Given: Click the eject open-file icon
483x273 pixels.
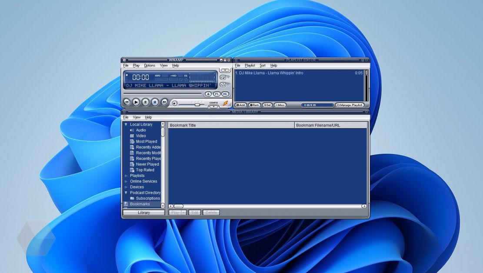Looking at the screenshot, I should tap(208, 94).
